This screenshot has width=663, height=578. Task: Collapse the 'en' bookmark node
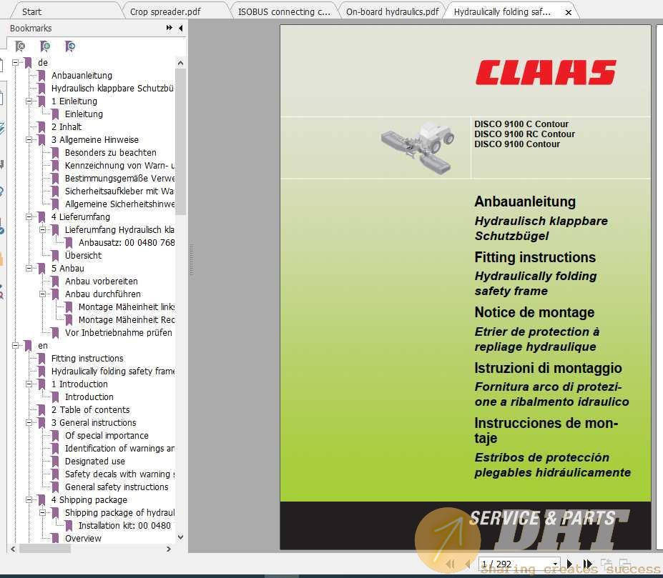point(15,345)
